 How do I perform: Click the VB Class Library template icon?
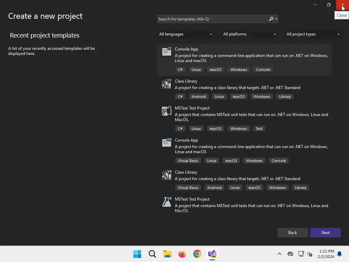[166, 175]
